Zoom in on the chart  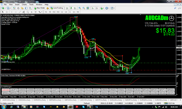pyautogui.click(x=79, y=8)
